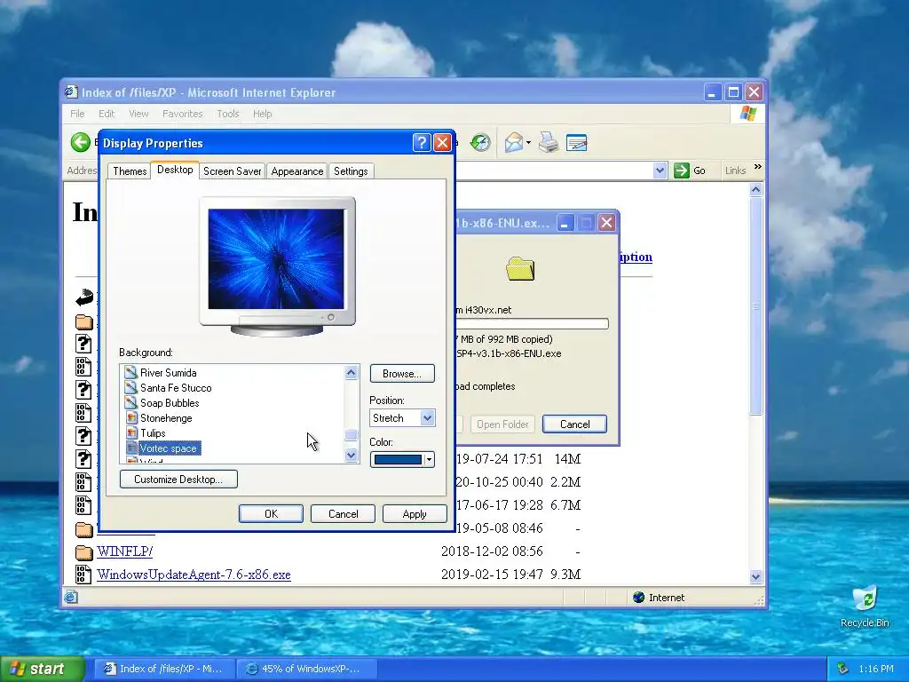Open the Edit menu
Image resolution: width=909 pixels, height=682 pixels.
107,114
